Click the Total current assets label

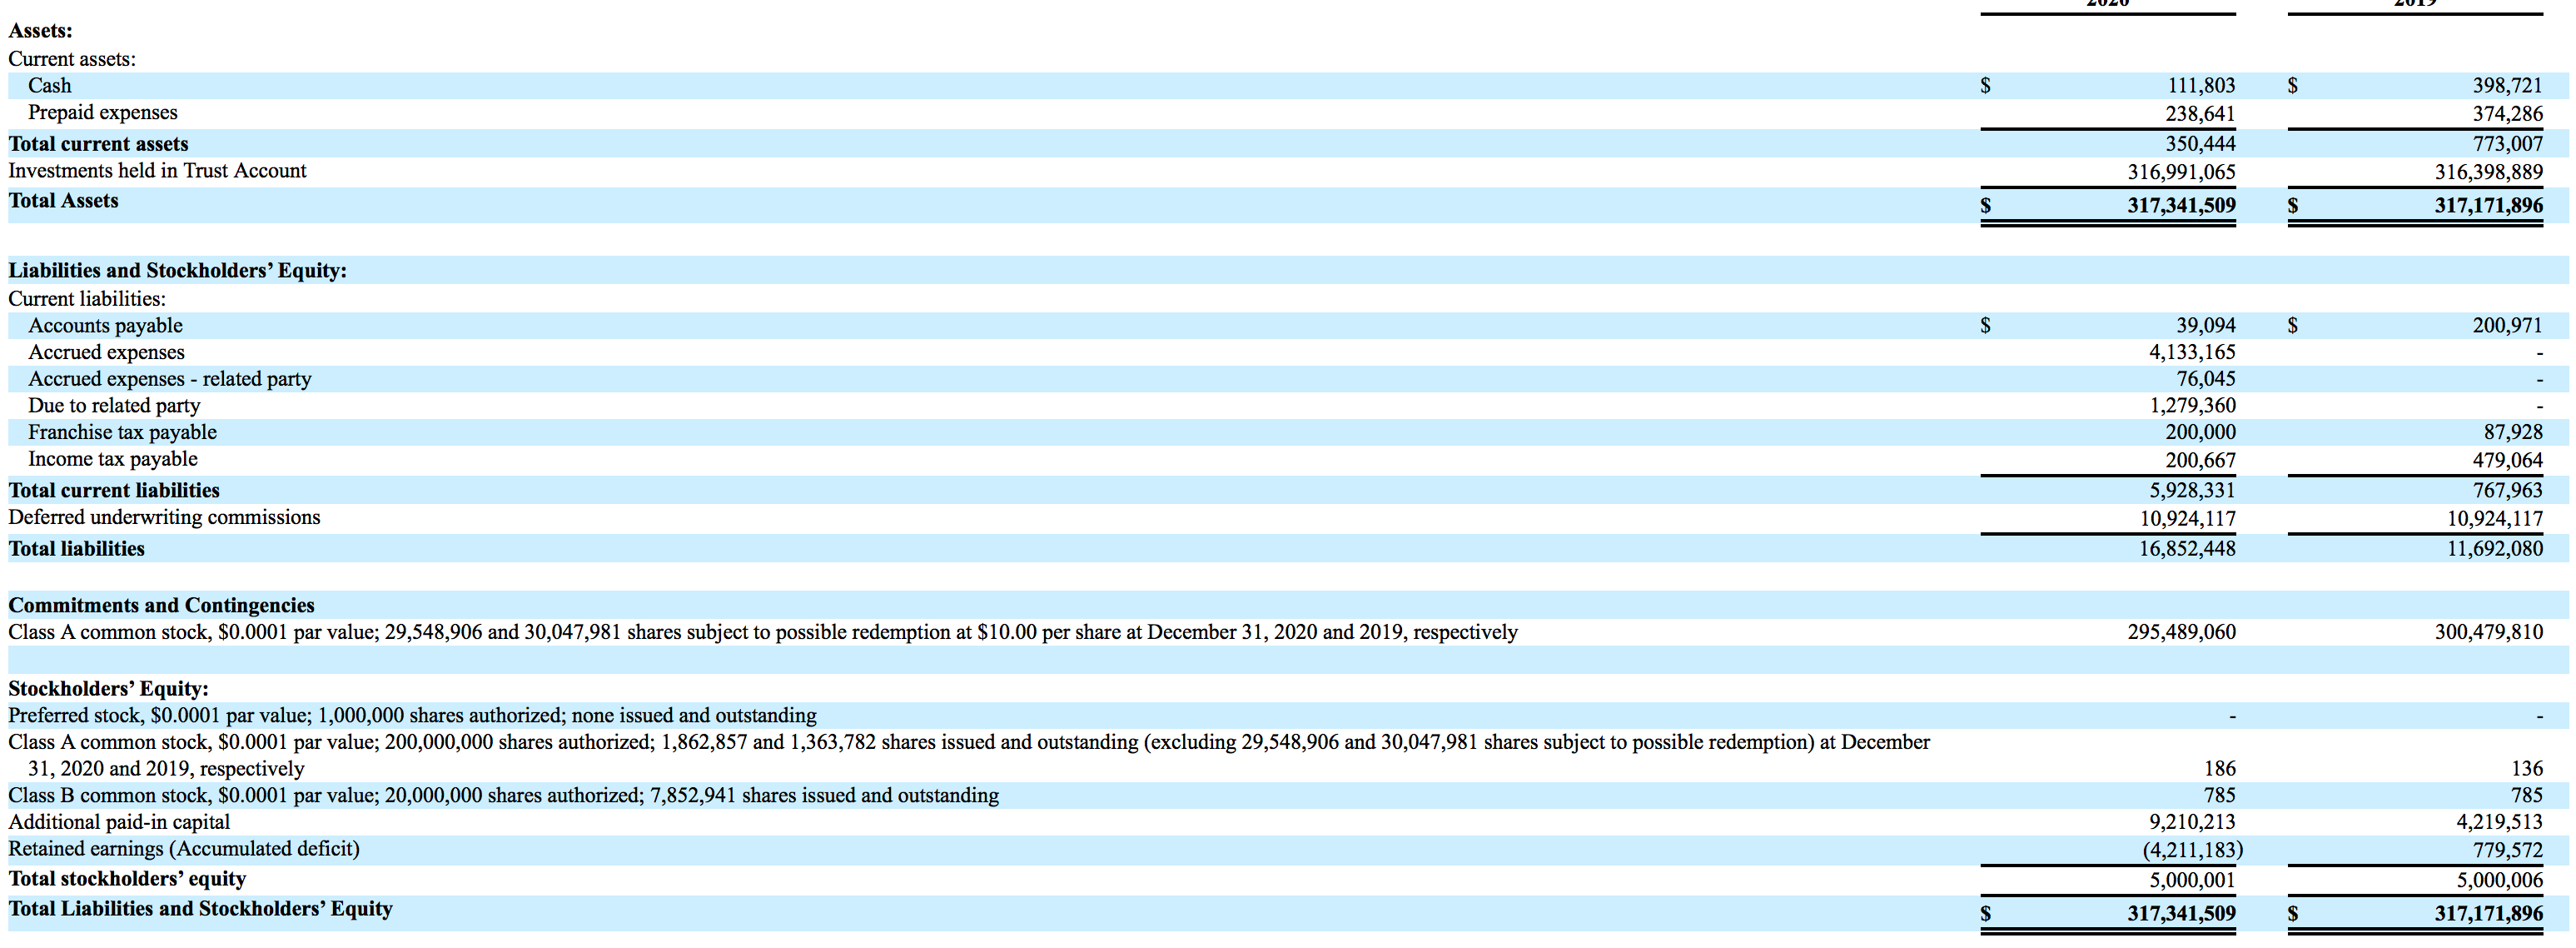pyautogui.click(x=98, y=144)
